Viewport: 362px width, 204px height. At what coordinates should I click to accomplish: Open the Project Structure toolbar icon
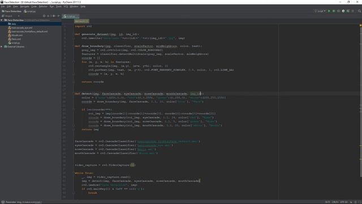point(348,11)
